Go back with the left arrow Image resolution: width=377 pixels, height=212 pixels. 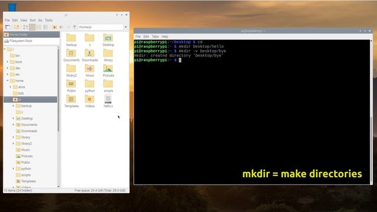61,27
